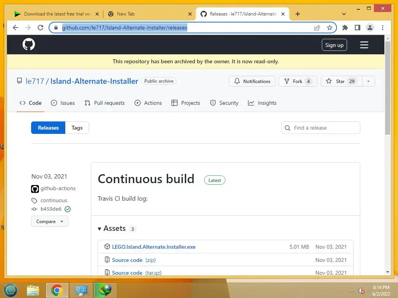Open commit b459de6
The image size is (398, 298).
point(51,209)
